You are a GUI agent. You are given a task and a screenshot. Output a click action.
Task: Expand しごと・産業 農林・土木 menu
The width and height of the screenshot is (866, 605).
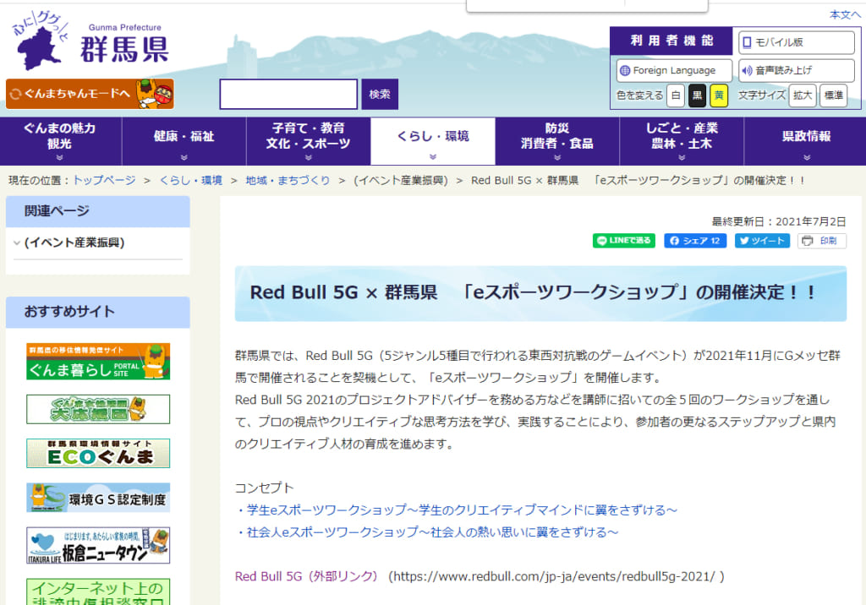(682, 141)
